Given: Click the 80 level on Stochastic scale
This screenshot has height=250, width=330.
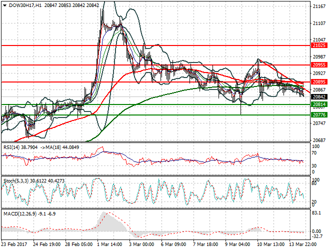Looking at the screenshot, I should pyautogui.click(x=314, y=183).
